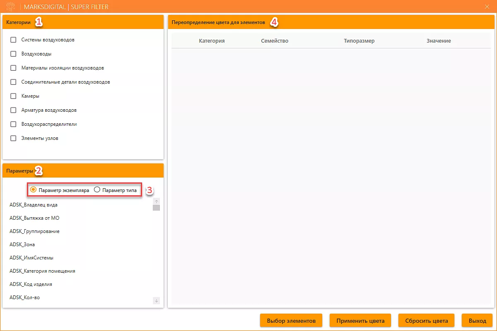
Task: Sort by the Категория column header
Action: pyautogui.click(x=212, y=41)
